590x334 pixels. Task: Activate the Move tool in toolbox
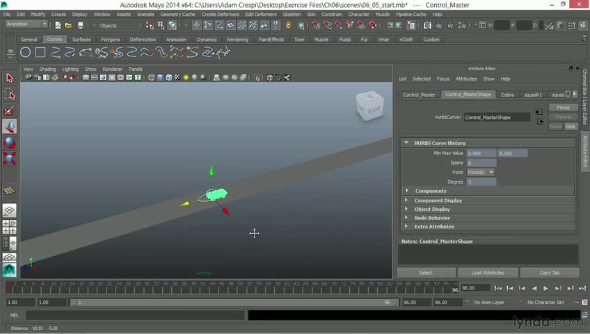click(9, 126)
